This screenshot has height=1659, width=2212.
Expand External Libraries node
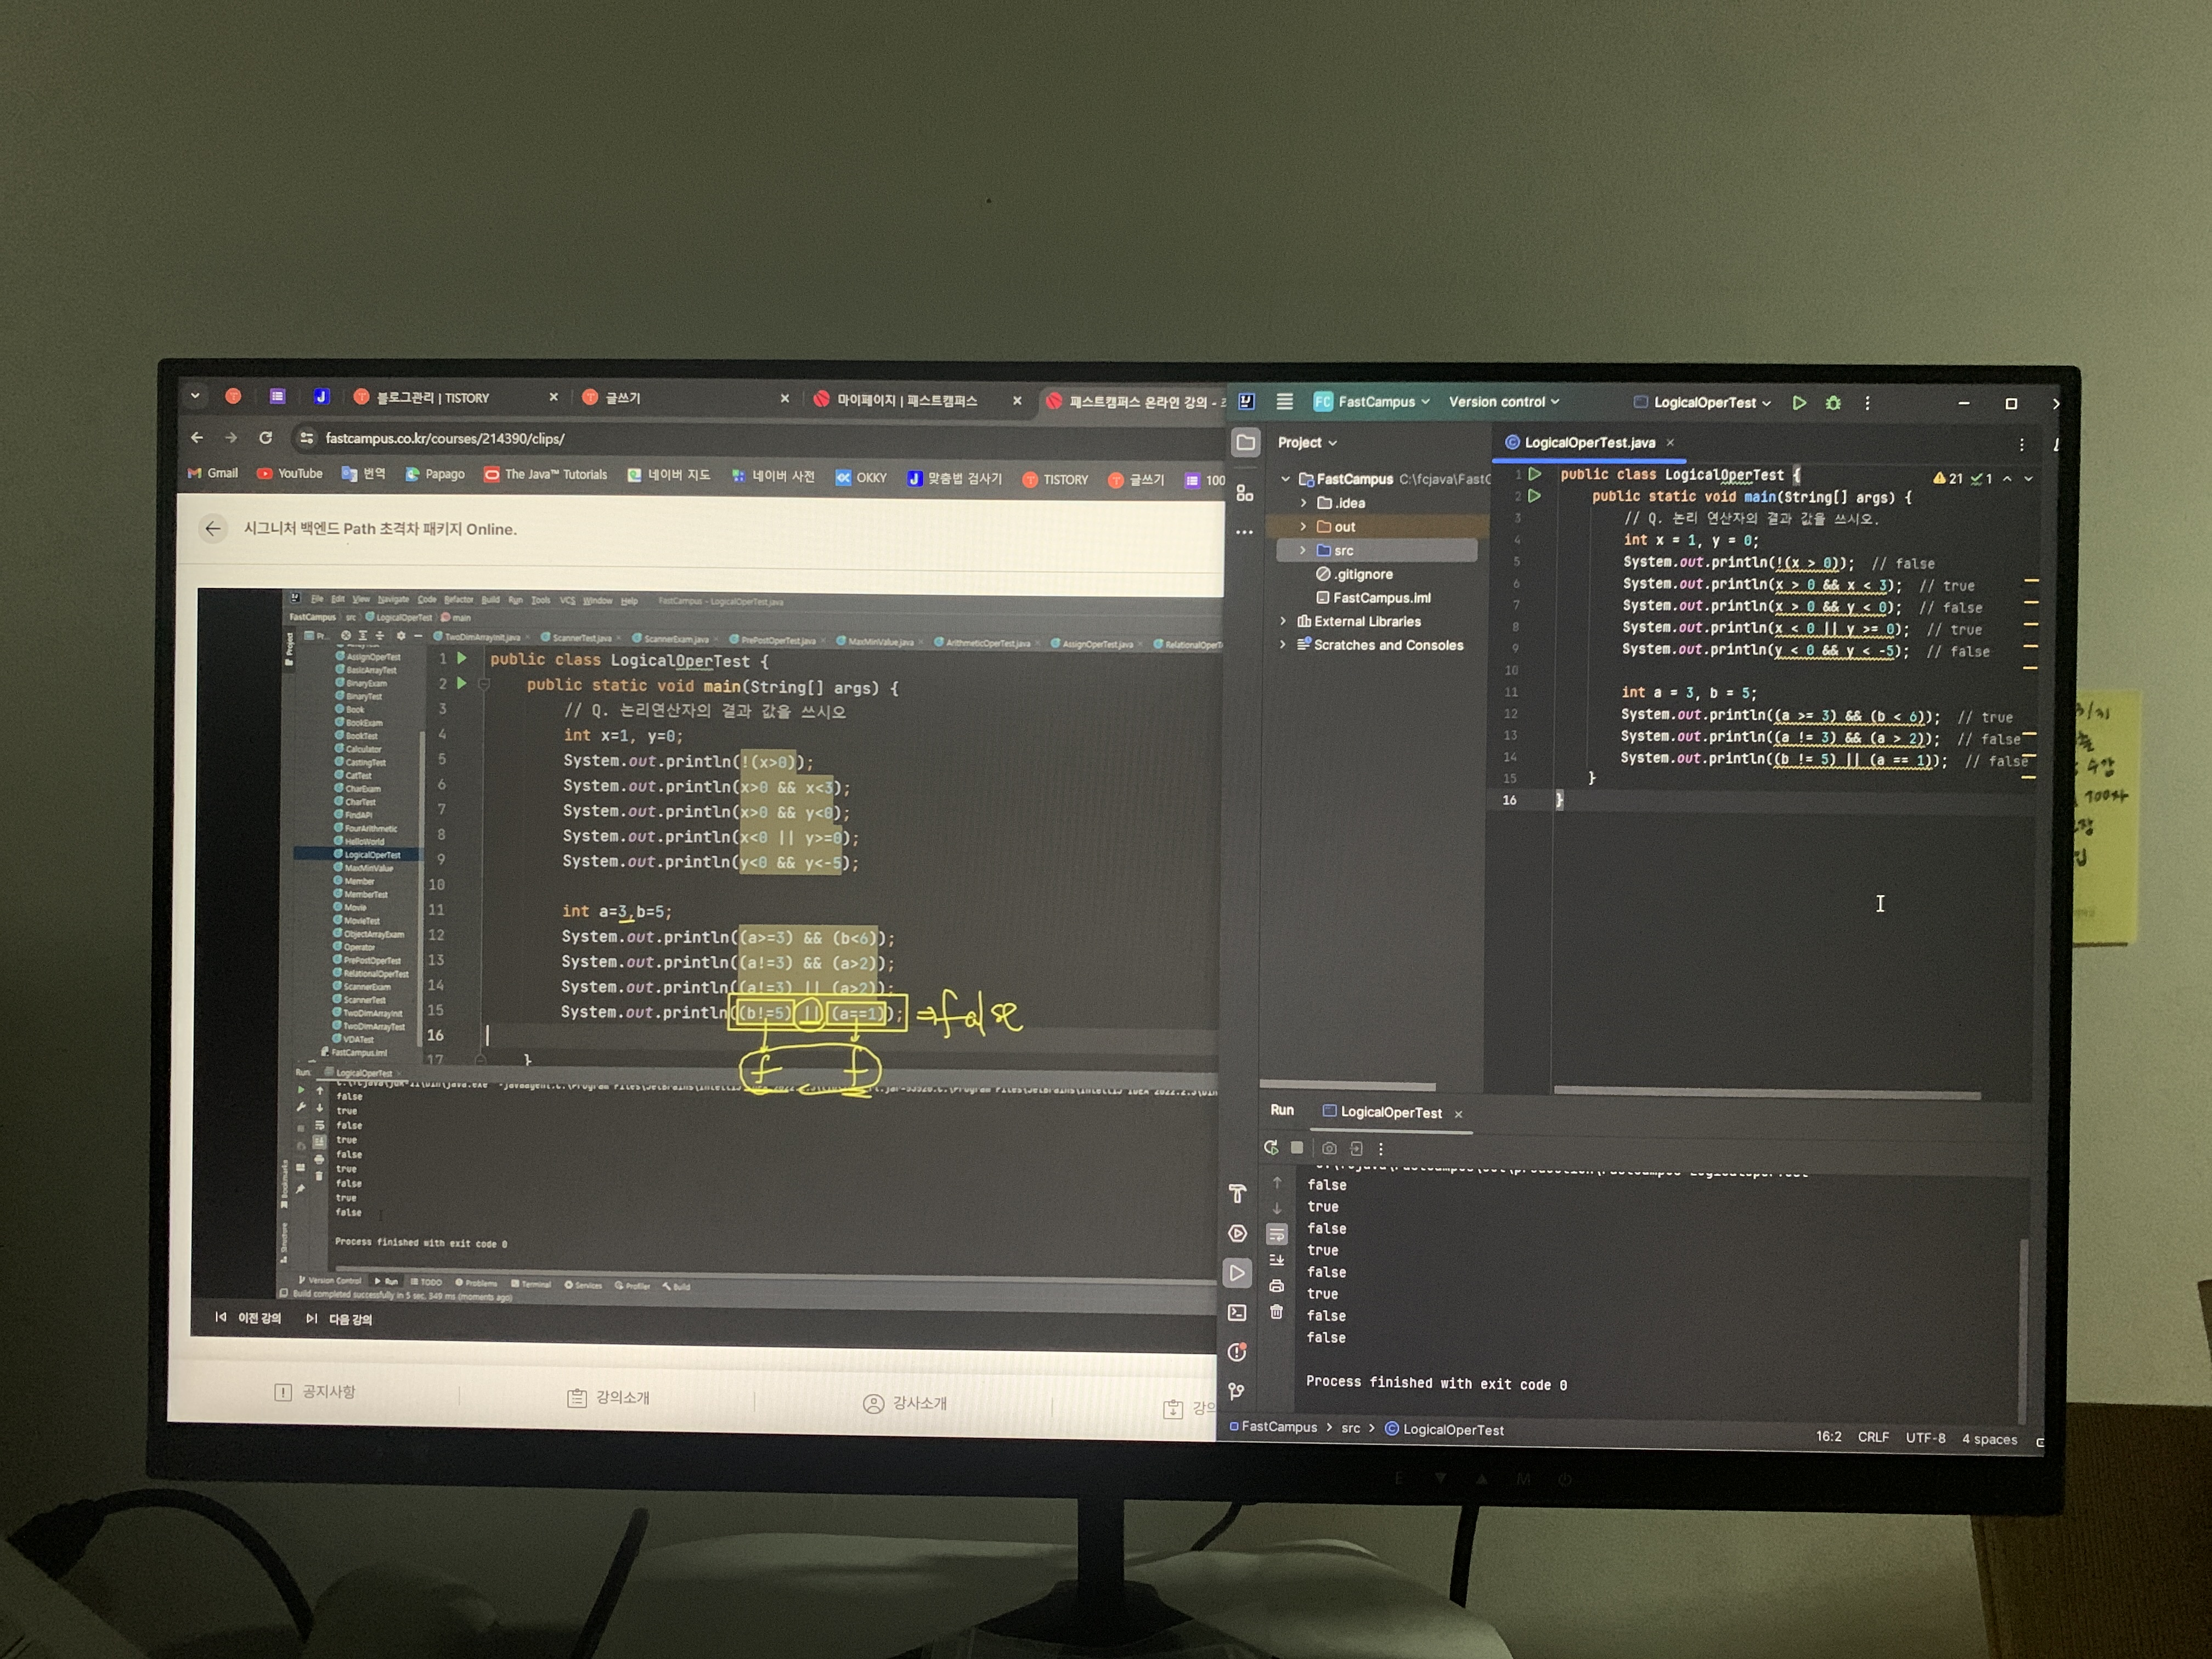pos(1284,621)
